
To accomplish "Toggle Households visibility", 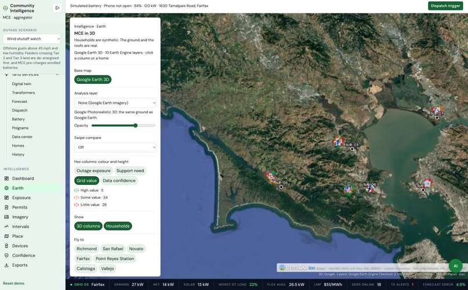I will coord(118,226).
